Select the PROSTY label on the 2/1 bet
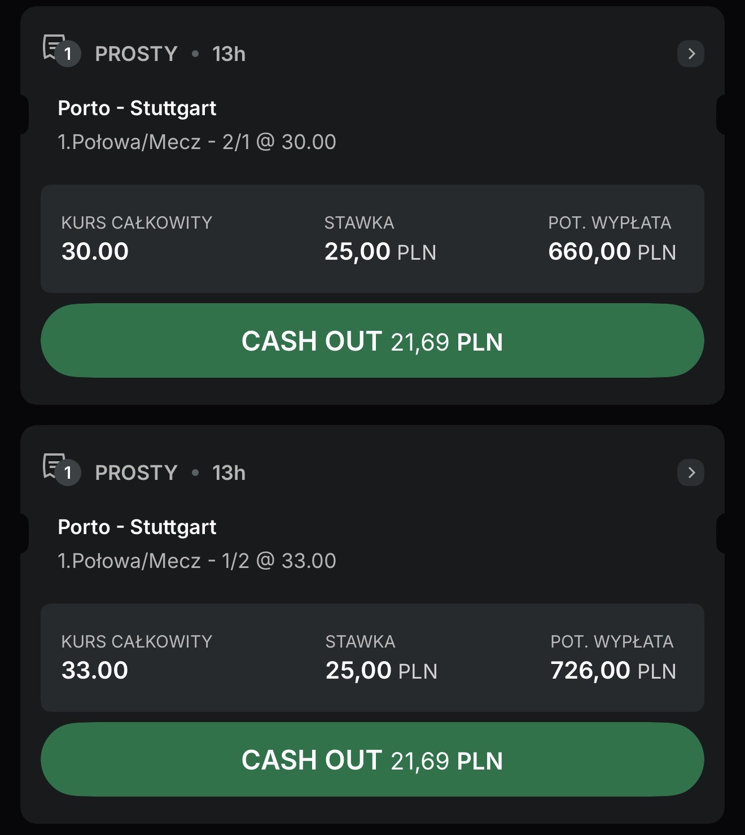Image resolution: width=745 pixels, height=835 pixels. pyautogui.click(x=136, y=54)
